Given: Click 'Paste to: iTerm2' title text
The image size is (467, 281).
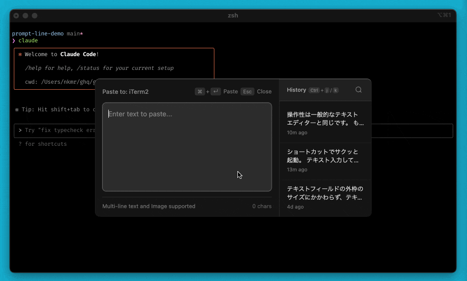Looking at the screenshot, I should click(x=125, y=92).
